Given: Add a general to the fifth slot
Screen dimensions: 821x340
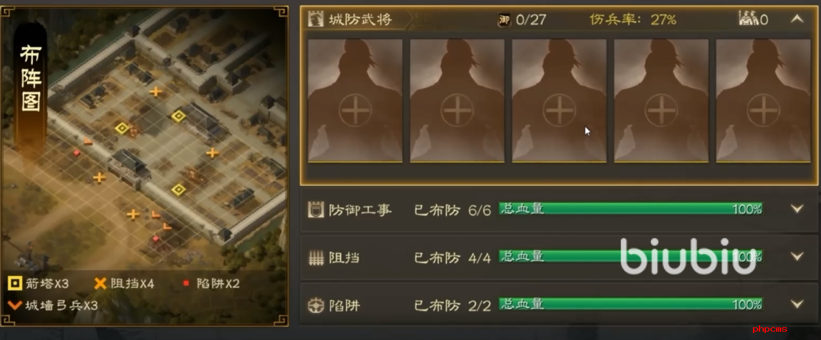Looking at the screenshot, I should 763,101.
